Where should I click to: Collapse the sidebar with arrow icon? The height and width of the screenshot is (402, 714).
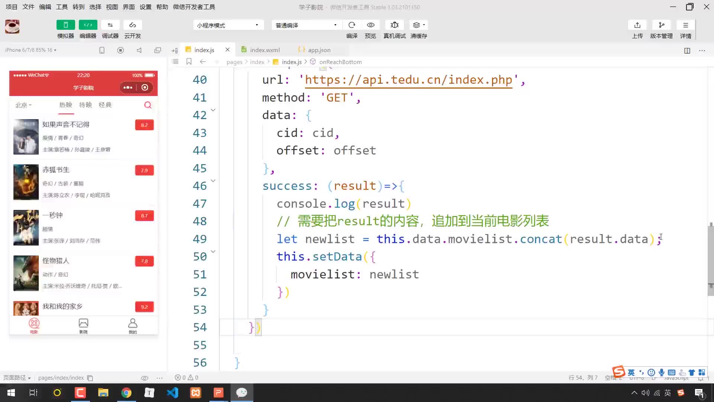(174, 50)
